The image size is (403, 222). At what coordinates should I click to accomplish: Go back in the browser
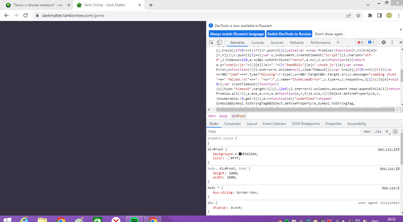(x=7, y=15)
